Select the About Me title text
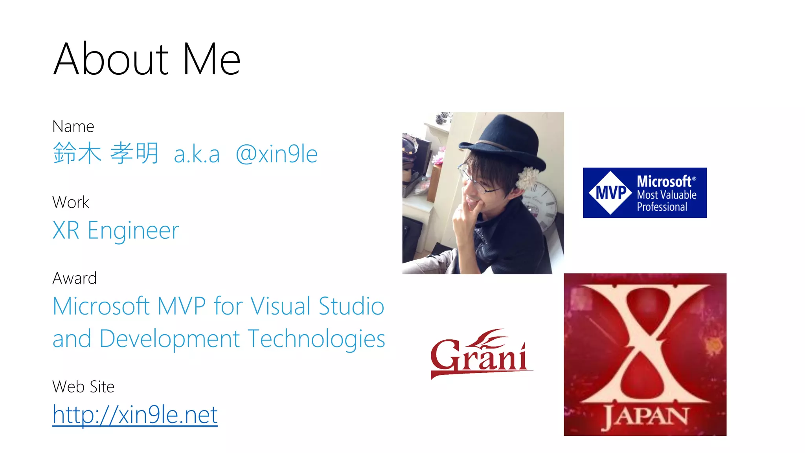Viewport: 805px width, 453px height. click(146, 59)
